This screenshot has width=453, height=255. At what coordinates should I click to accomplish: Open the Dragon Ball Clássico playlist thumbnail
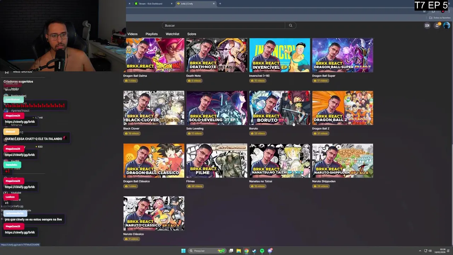click(x=154, y=161)
